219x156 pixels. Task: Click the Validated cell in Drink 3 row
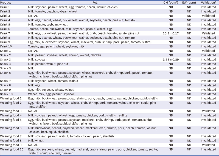pyautogui.click(x=208, y=16)
